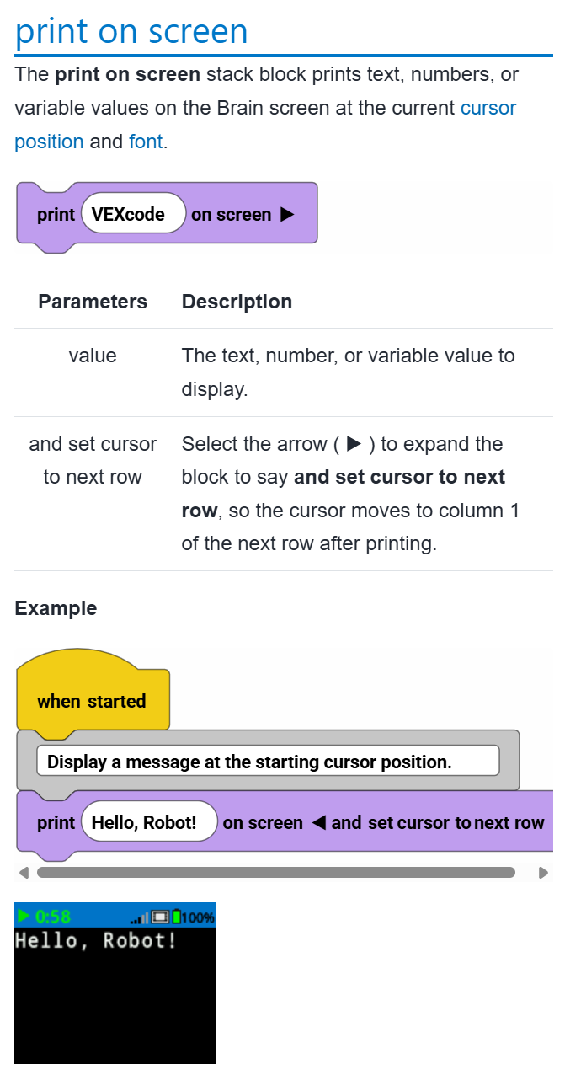Click the controller icon in Brain status bar
Image resolution: width=565 pixels, height=1075 pixels.
[160, 917]
